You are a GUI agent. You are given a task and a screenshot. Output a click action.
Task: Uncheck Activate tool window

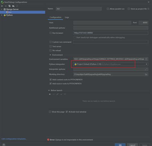point(67,112)
